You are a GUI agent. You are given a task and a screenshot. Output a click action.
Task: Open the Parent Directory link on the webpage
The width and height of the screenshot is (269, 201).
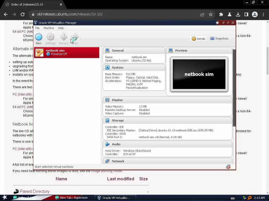pyautogui.click(x=34, y=191)
